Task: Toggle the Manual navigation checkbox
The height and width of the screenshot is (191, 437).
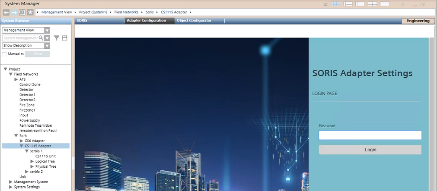Action: pos(4,54)
